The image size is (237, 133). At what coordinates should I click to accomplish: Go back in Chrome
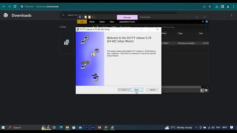[x=4, y=7]
